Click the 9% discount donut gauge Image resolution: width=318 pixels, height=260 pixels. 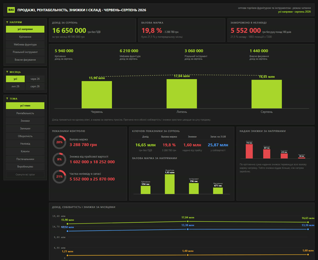(x=59, y=159)
